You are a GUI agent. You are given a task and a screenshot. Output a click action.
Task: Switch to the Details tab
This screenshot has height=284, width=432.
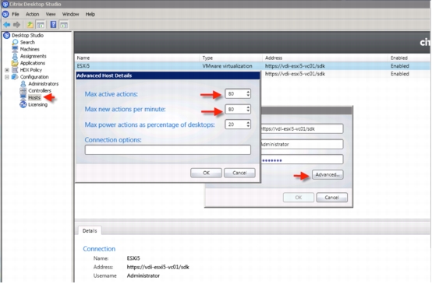pos(90,230)
